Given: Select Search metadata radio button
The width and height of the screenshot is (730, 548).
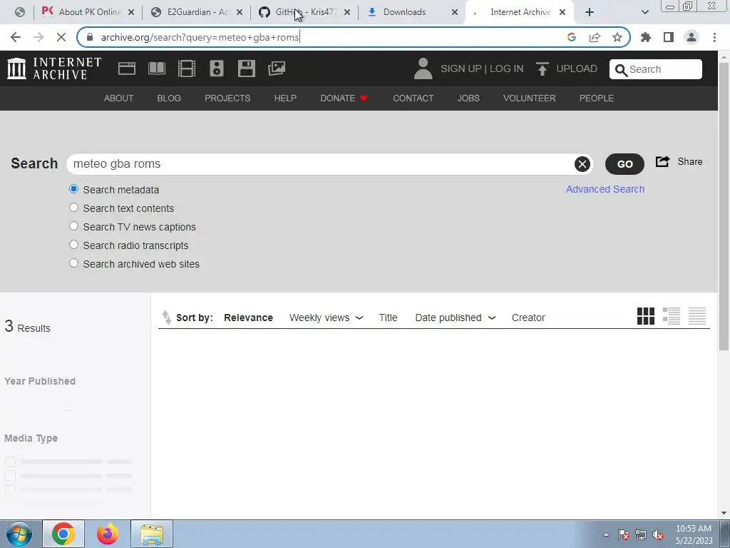Looking at the screenshot, I should [73, 188].
